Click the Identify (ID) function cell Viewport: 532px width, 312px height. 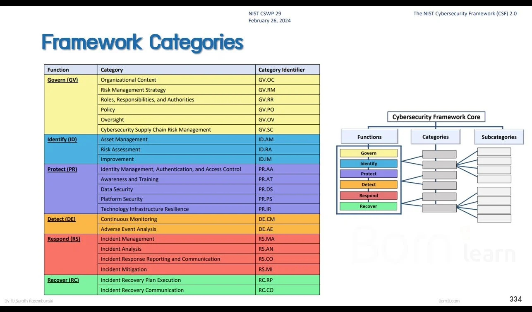point(71,149)
